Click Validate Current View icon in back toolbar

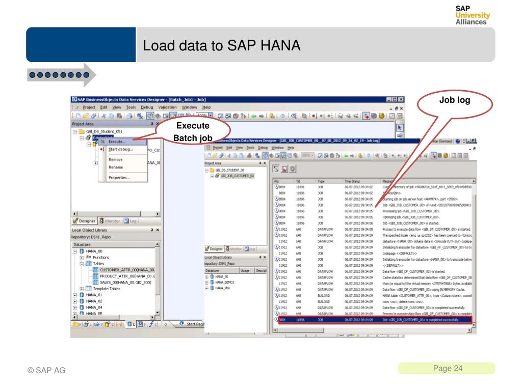coord(220,116)
